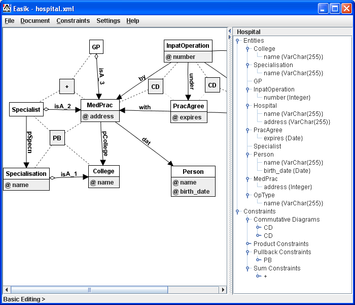Select Product Constraints in the tree
Image resolution: width=355 pixels, height=305 pixels.
[281, 244]
